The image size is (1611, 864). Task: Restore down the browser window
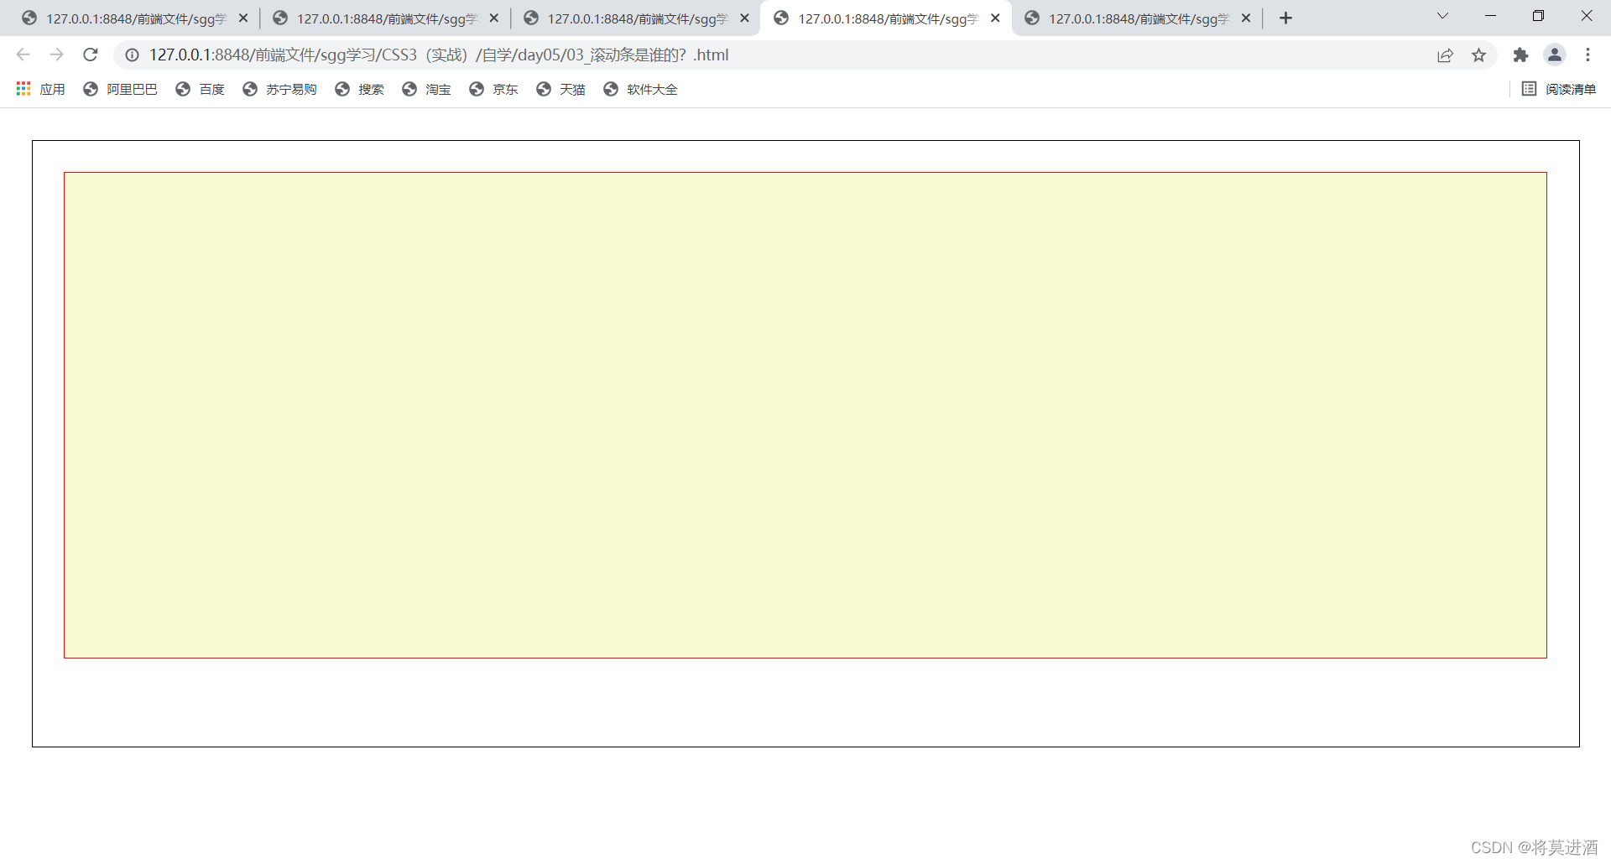pos(1538,16)
